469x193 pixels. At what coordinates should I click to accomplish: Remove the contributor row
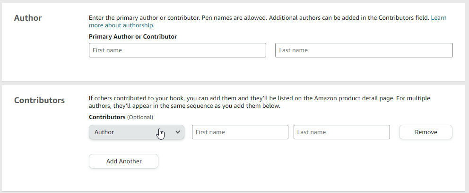(x=426, y=132)
